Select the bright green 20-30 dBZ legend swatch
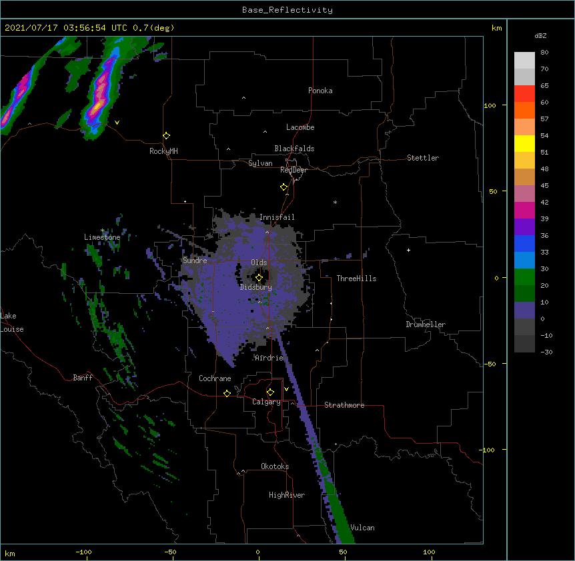The width and height of the screenshot is (575, 561). (524, 277)
